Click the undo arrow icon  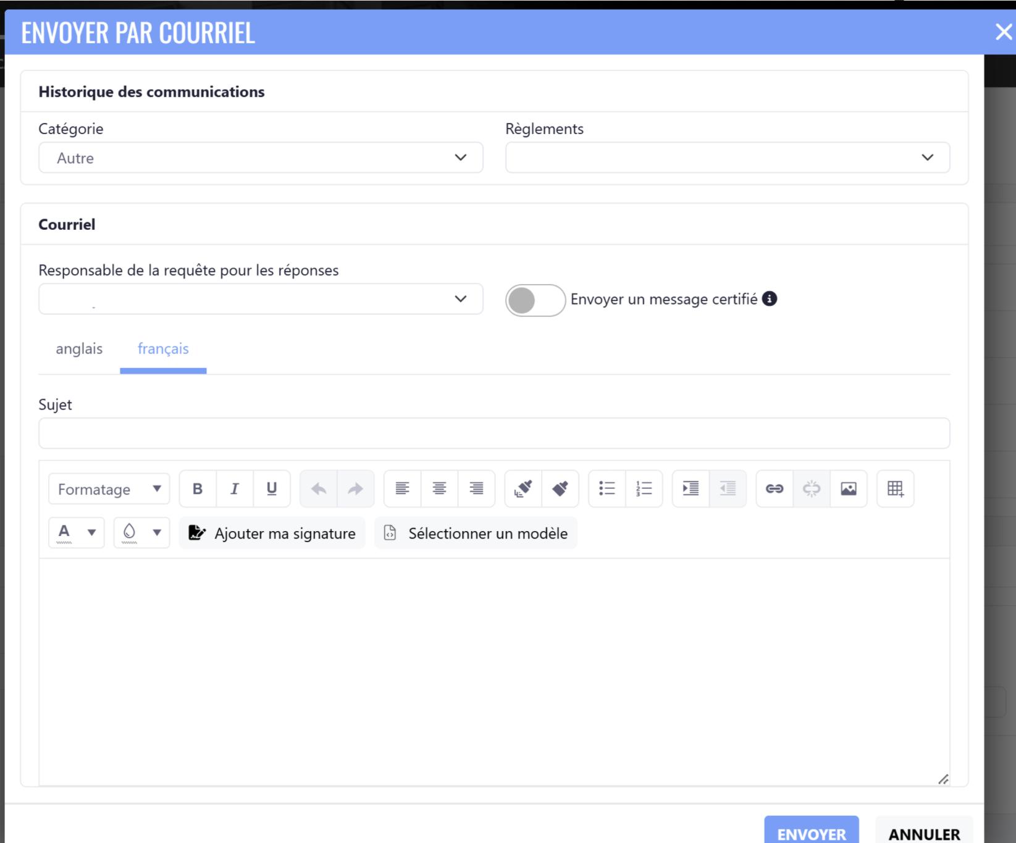click(319, 489)
